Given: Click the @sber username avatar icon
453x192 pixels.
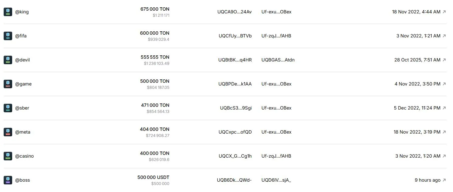Looking at the screenshot, I should pyautogui.click(x=8, y=108).
